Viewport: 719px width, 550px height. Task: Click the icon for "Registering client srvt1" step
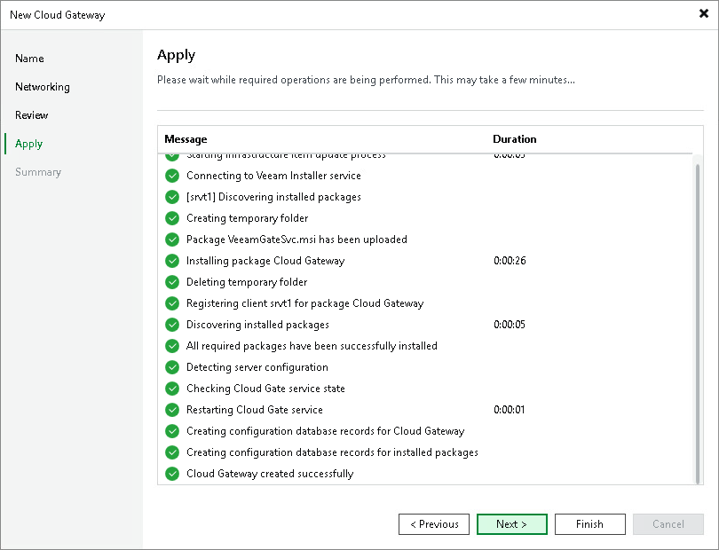tap(172, 303)
